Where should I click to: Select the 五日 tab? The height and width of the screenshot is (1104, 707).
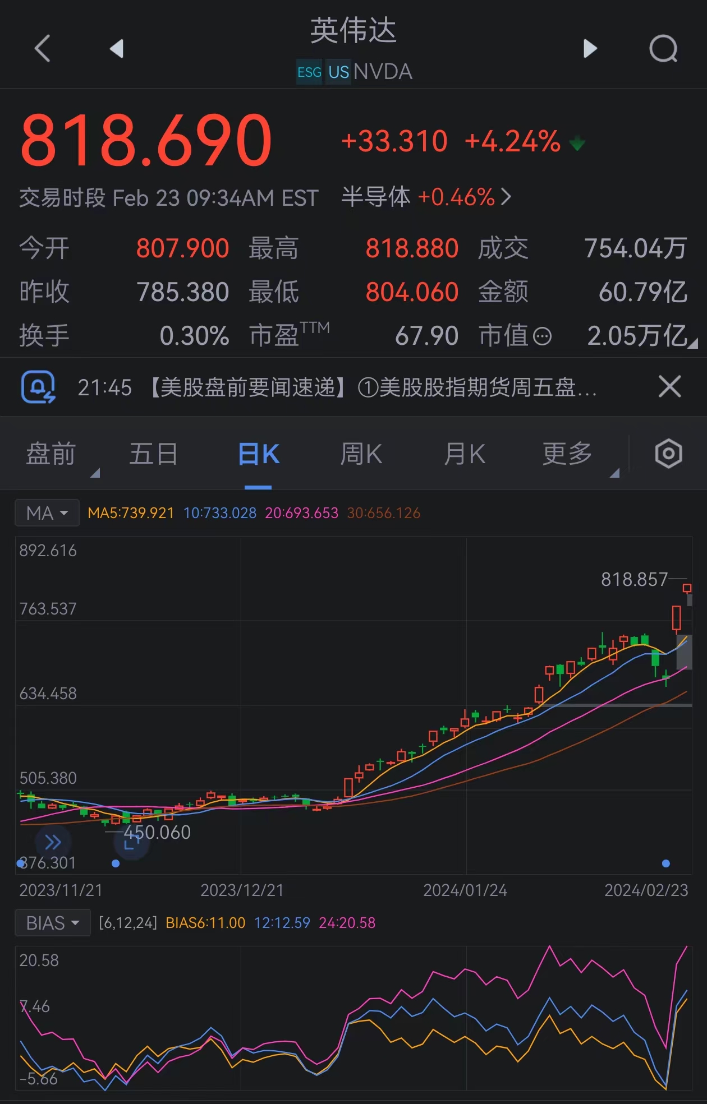click(x=154, y=454)
